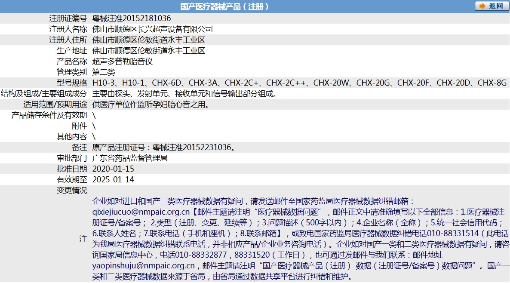Click phone number 010-88331514 in the note
The image size is (510, 283).
[x=453, y=233]
